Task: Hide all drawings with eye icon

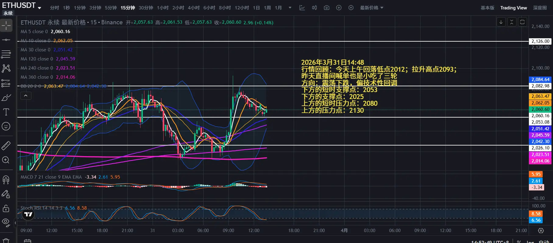Action: (x=6, y=222)
